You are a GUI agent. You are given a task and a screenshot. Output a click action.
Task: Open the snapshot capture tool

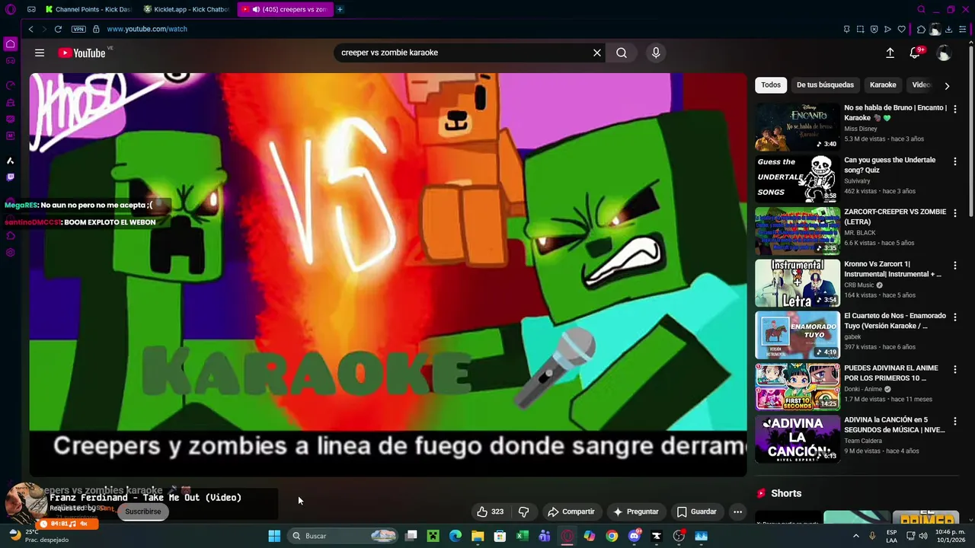pyautogui.click(x=860, y=29)
